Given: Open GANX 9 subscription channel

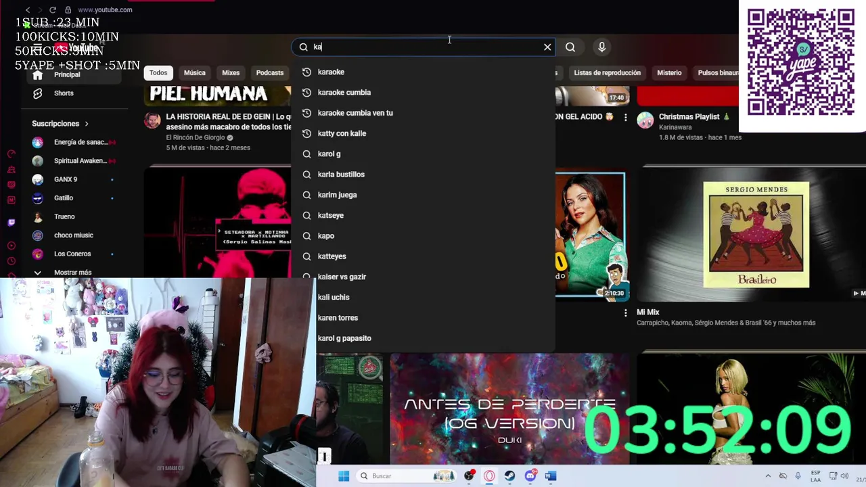Looking at the screenshot, I should click(x=74, y=179).
